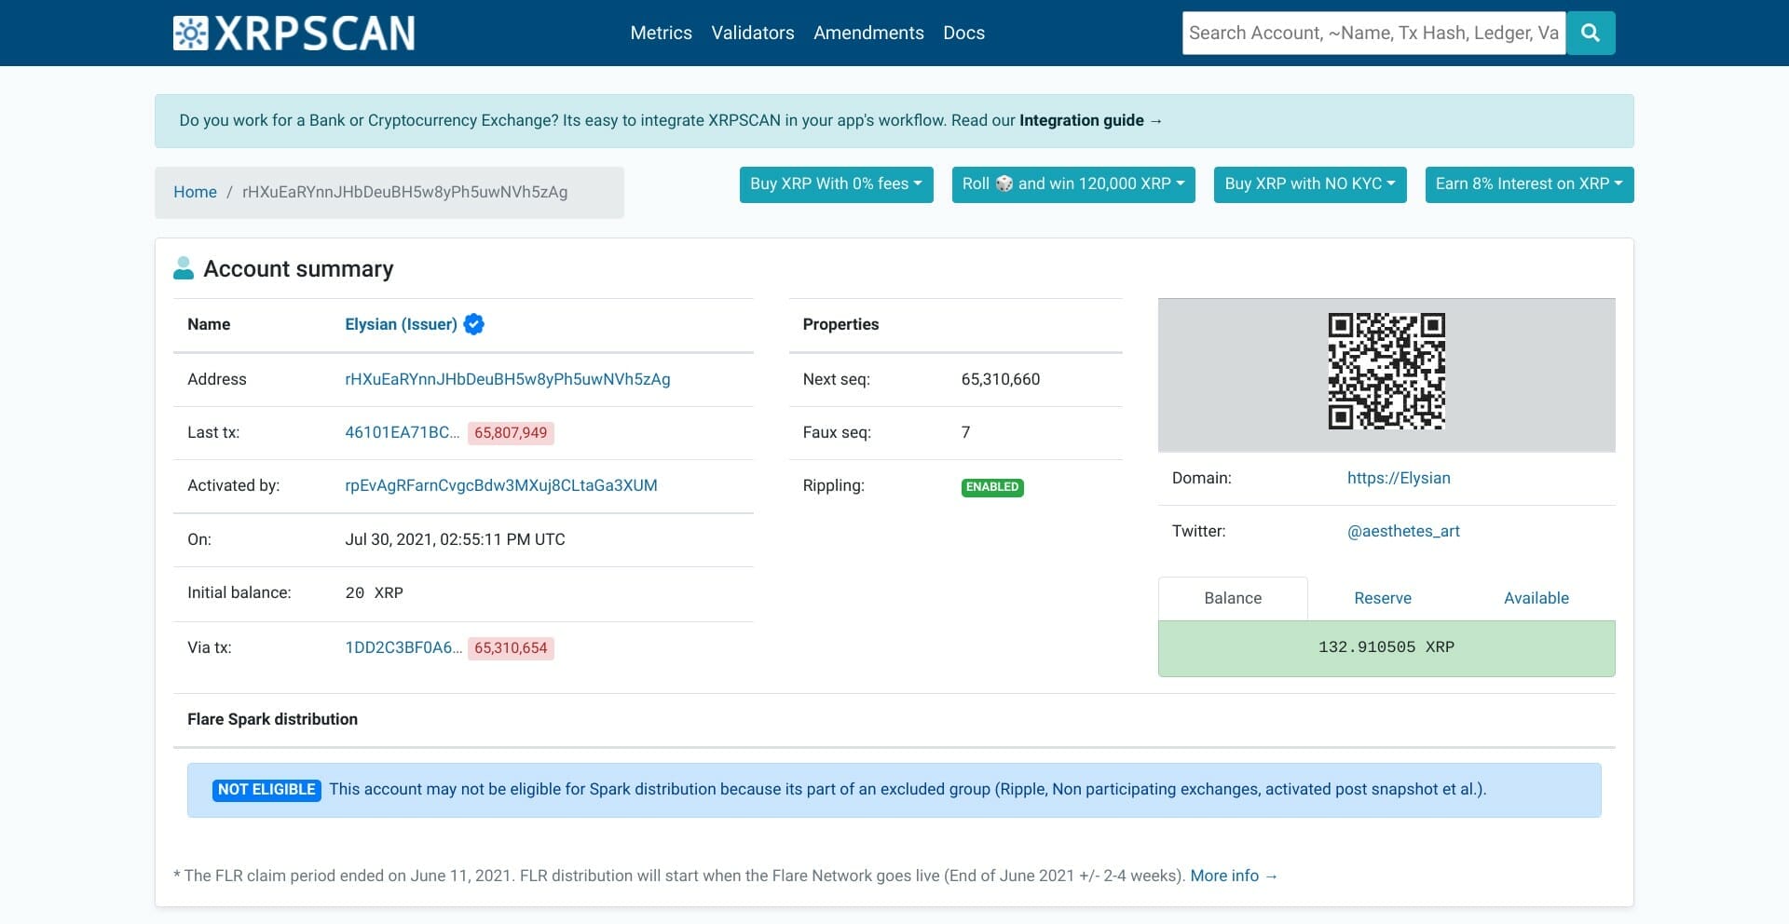This screenshot has height=924, width=1789.
Task: Open the Metrics menu item
Action: 661,33
